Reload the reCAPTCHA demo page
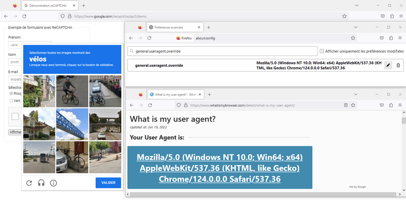The height and width of the screenshot is (206, 406). click(24, 16)
